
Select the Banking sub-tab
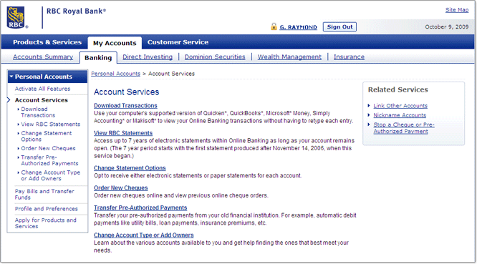pos(98,58)
